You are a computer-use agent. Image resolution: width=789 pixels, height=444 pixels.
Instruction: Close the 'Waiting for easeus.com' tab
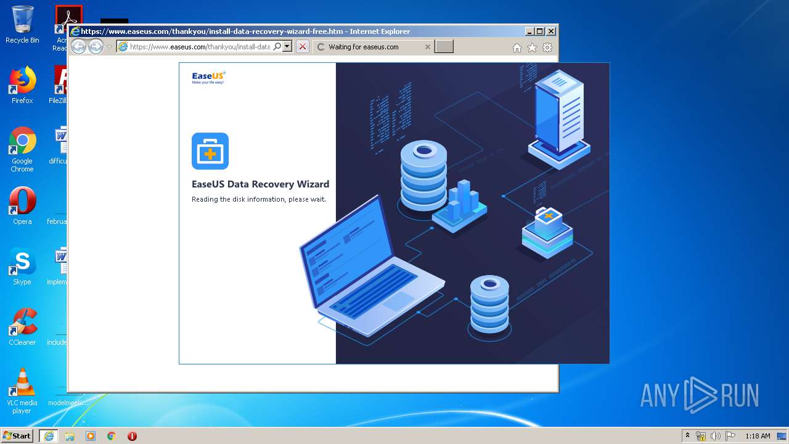(x=428, y=47)
